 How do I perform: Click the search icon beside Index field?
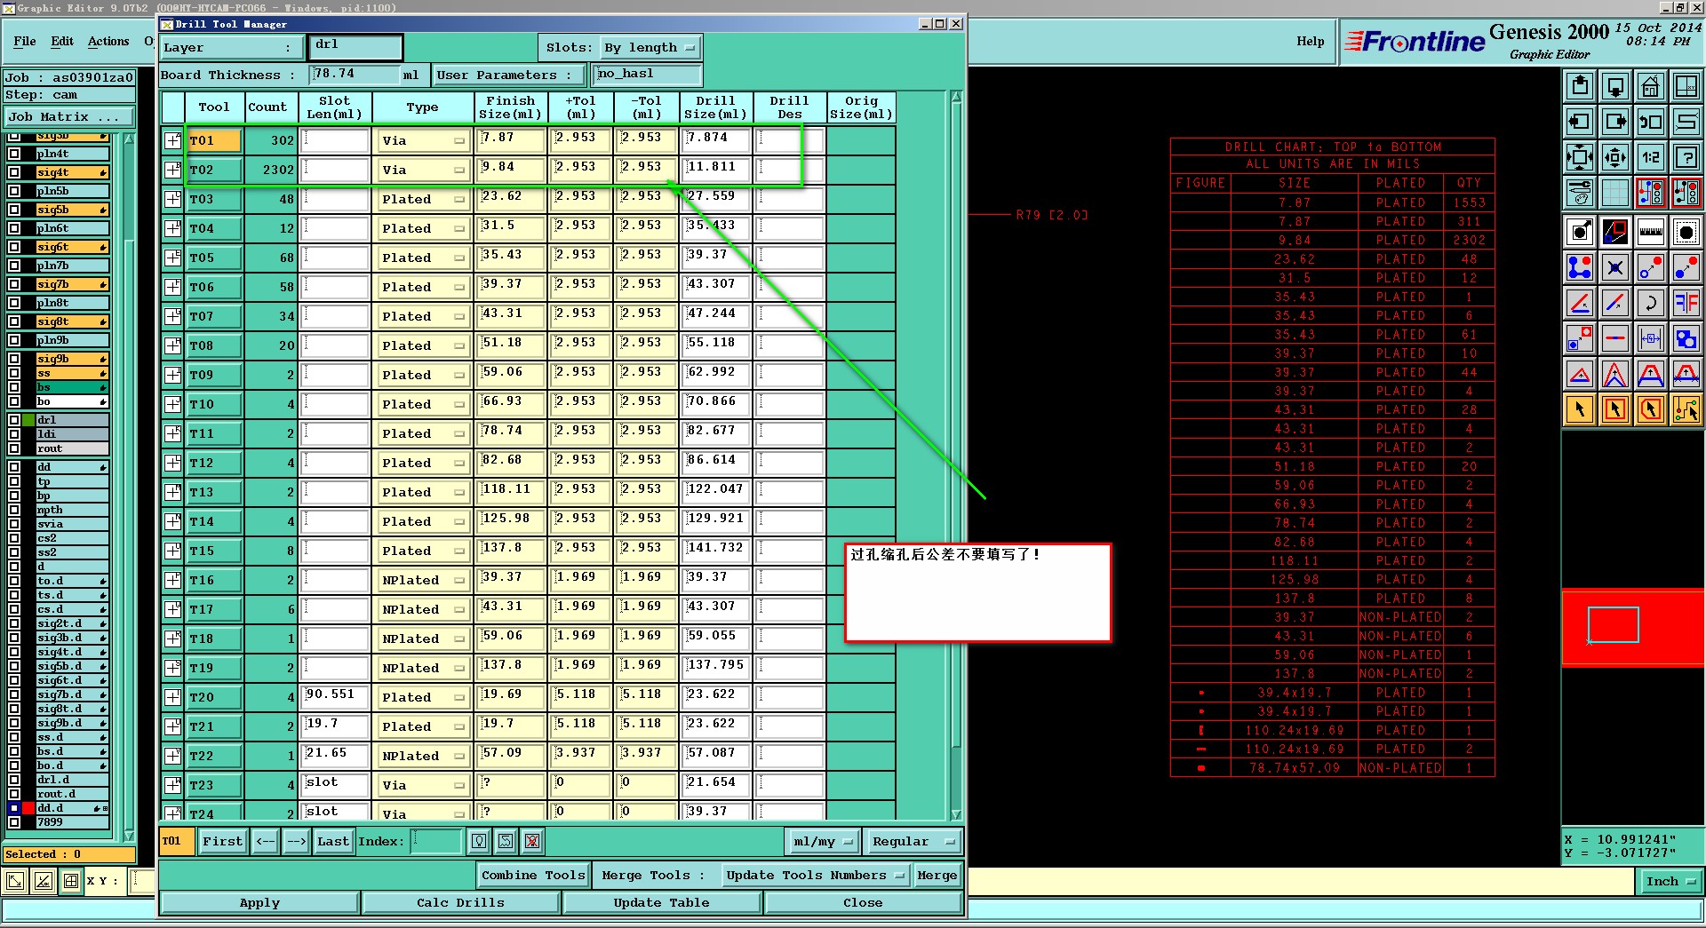click(x=479, y=841)
